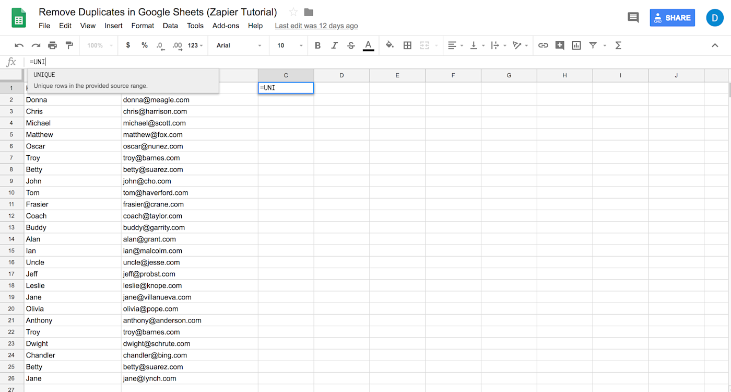This screenshot has width=731, height=392.
Task: Toggle italic formatting
Action: pos(334,45)
